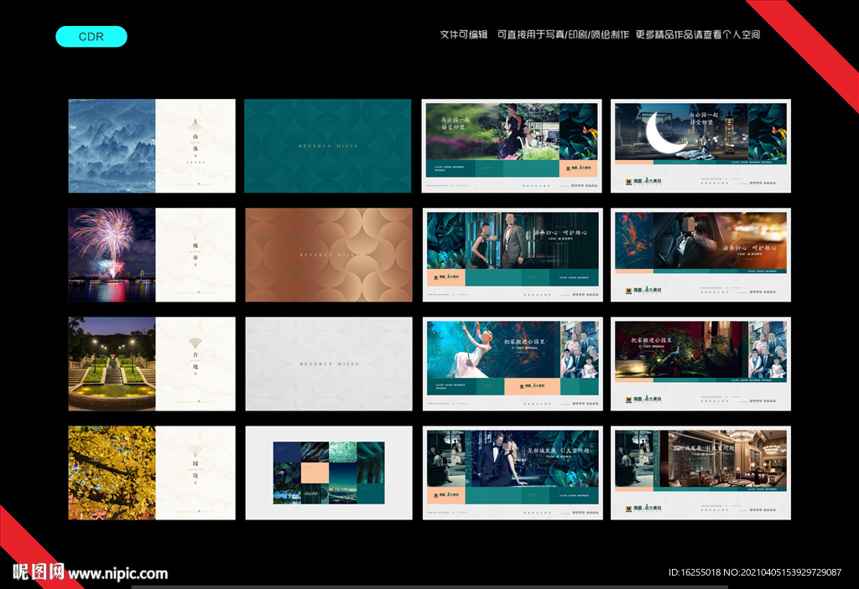Expand the copper Beverly Hills pattern preview

pyautogui.click(x=327, y=255)
